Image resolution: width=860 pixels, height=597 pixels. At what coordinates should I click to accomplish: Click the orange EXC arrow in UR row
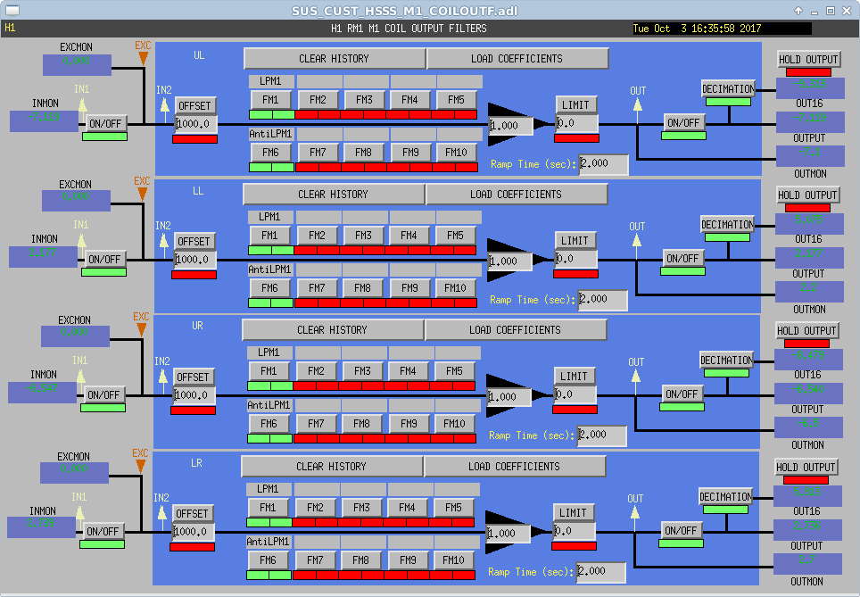pos(141,330)
